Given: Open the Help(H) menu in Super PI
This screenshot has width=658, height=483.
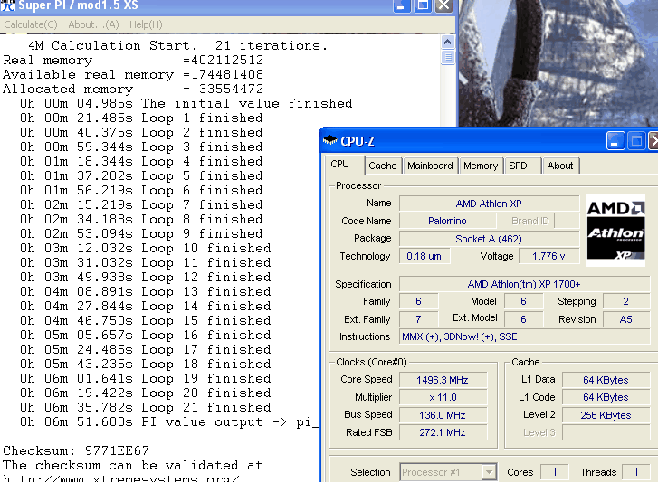Looking at the screenshot, I should [146, 24].
